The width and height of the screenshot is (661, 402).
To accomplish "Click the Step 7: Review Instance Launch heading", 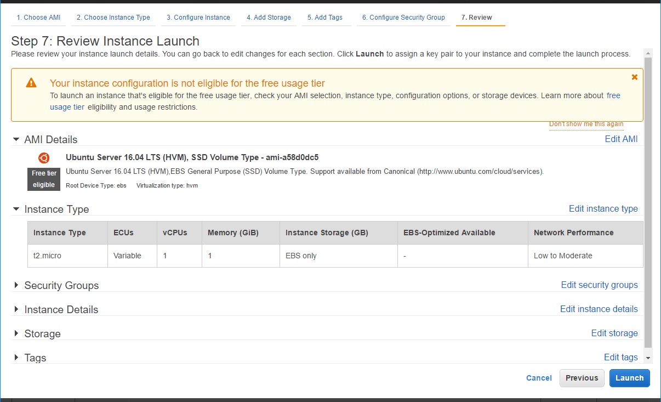I will point(105,41).
